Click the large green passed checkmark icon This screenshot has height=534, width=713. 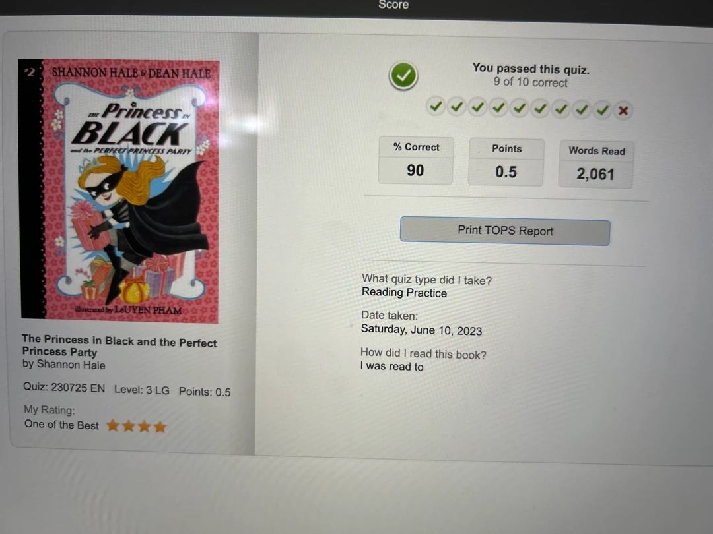(x=403, y=75)
